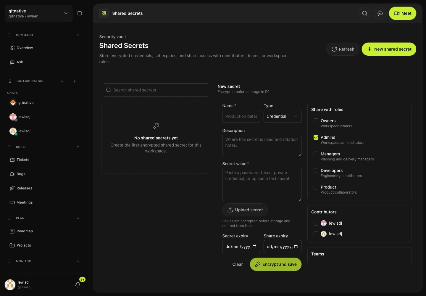Image resolution: width=426 pixels, height=296 pixels.
Task: Click the key icon in empty secrets panel
Action: tap(156, 126)
